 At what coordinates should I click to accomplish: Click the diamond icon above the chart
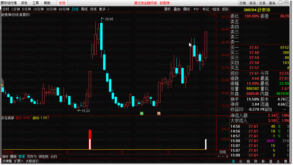click(210, 15)
